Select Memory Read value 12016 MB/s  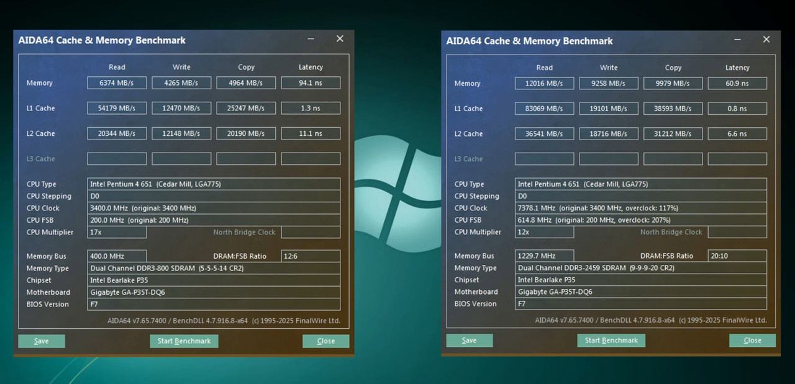[x=544, y=83]
